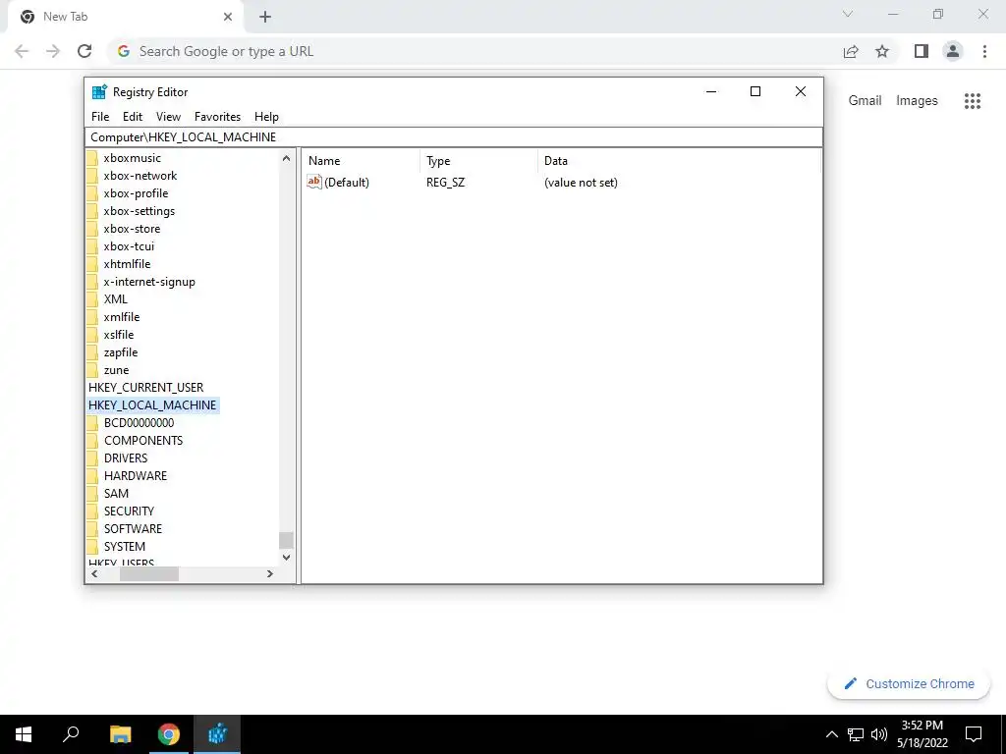
Task: Select the xmlfile key
Action: [x=121, y=317]
